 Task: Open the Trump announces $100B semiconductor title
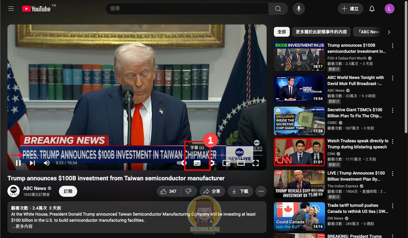pos(357,48)
